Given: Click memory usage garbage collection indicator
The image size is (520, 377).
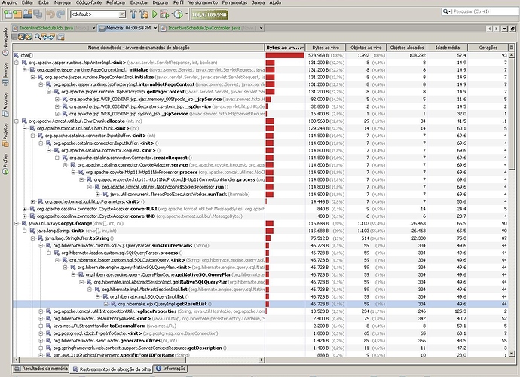Looking at the screenshot, I should tap(209, 14).
